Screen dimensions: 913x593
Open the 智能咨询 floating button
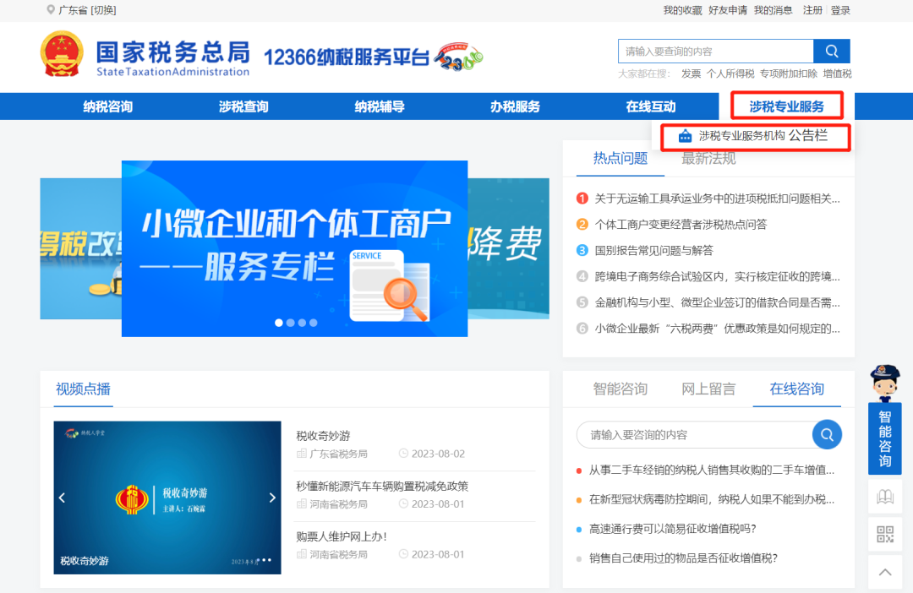click(885, 438)
